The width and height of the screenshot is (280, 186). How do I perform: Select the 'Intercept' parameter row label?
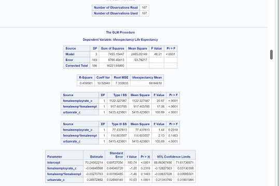point(53,163)
